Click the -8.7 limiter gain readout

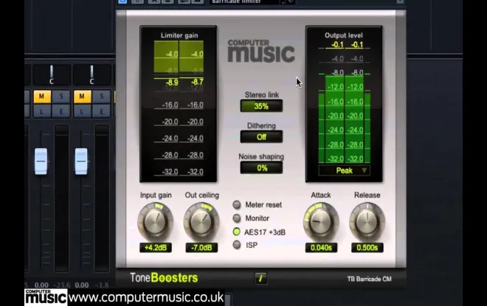pyautogui.click(x=197, y=82)
